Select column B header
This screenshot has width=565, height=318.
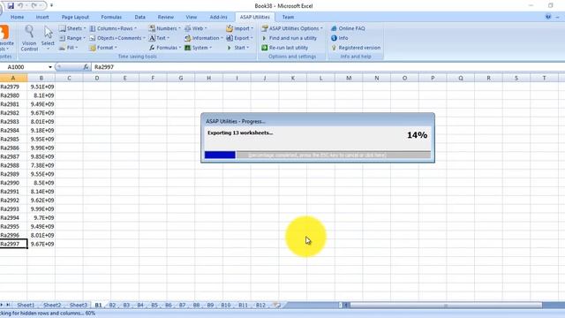click(x=41, y=78)
